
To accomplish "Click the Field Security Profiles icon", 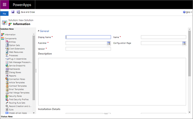I will (x=7, y=99).
